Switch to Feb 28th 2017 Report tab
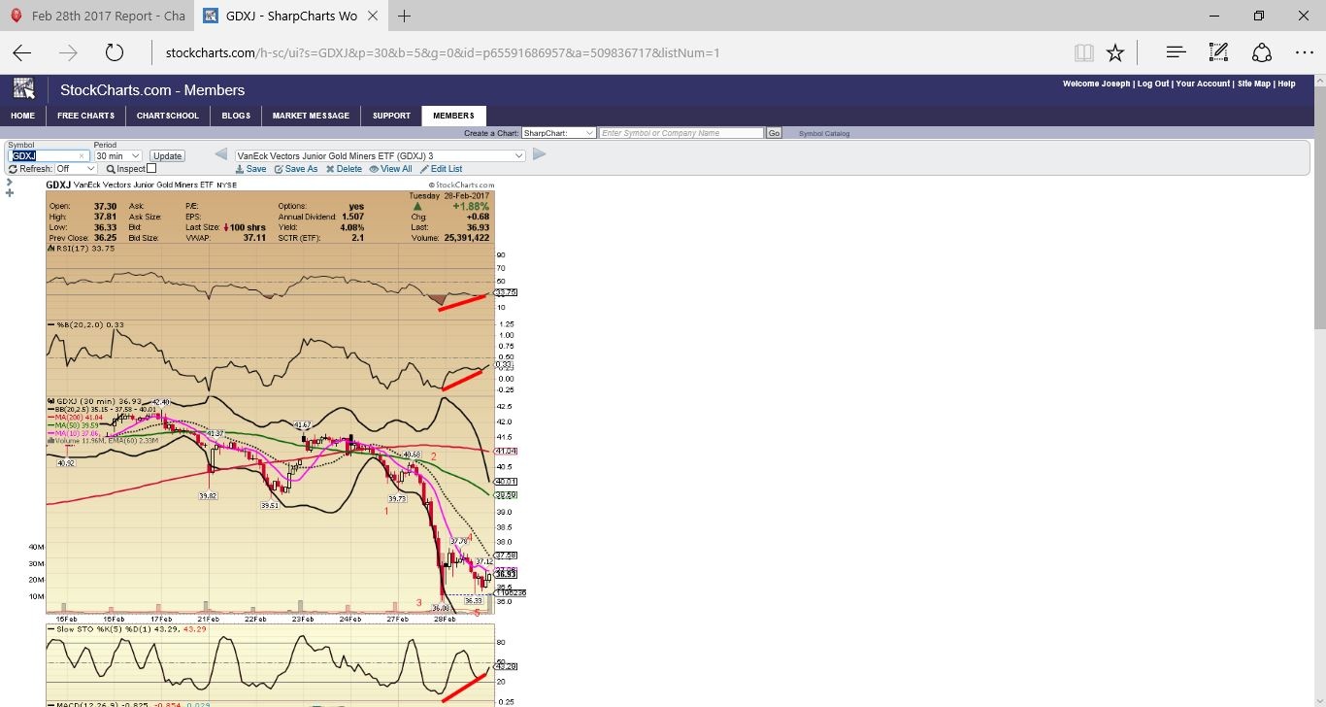 (x=95, y=16)
